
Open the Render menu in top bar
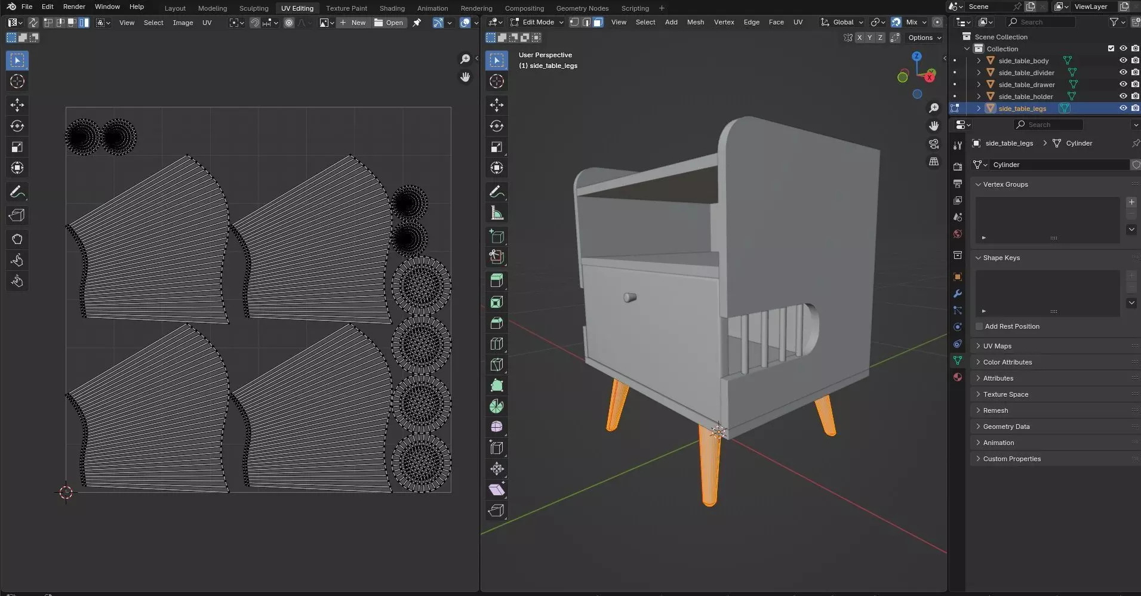pyautogui.click(x=74, y=7)
